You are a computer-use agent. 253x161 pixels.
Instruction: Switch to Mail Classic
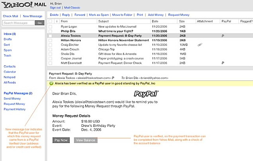tap(72, 8)
